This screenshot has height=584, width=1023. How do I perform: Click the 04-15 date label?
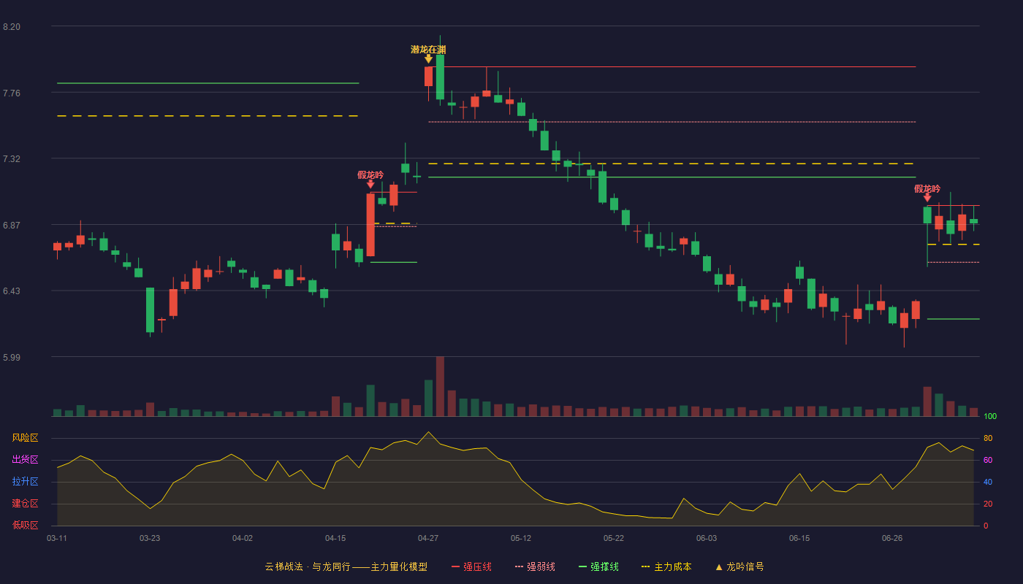[x=335, y=538]
